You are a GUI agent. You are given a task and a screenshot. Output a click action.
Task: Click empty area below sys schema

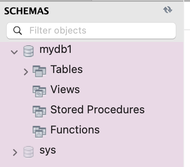click(x=92, y=163)
